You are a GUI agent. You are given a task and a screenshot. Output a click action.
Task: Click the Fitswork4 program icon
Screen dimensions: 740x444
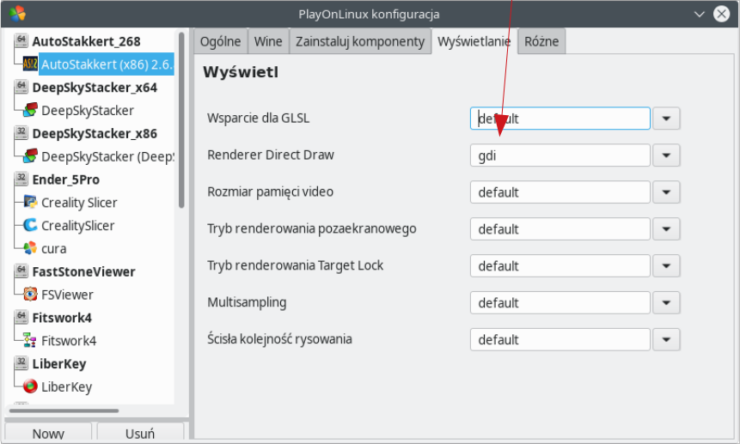(30, 340)
